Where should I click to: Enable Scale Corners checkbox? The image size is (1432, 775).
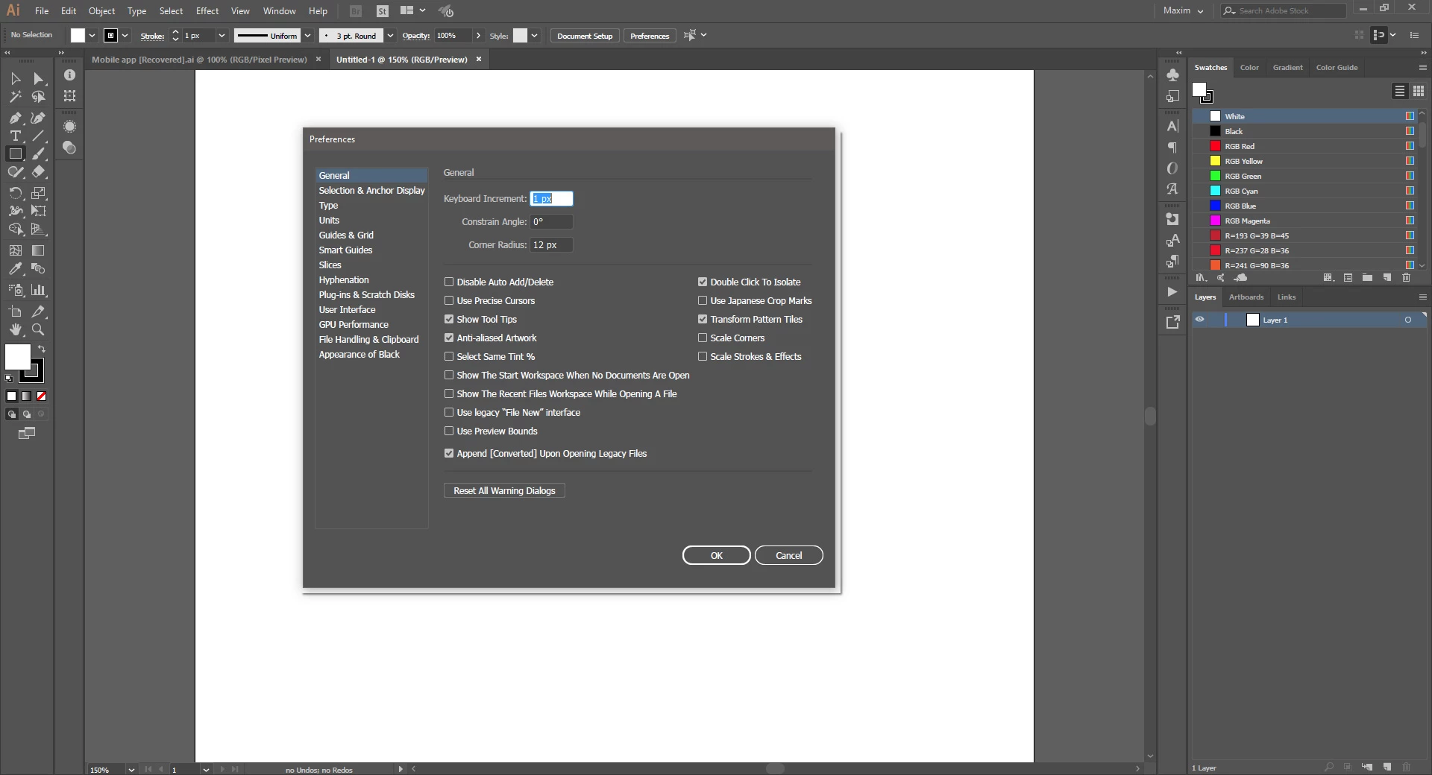click(x=703, y=338)
